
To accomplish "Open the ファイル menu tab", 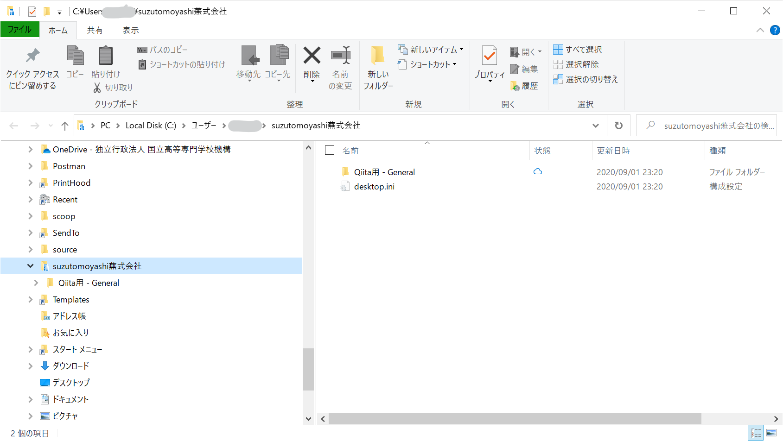I will tap(19, 30).
